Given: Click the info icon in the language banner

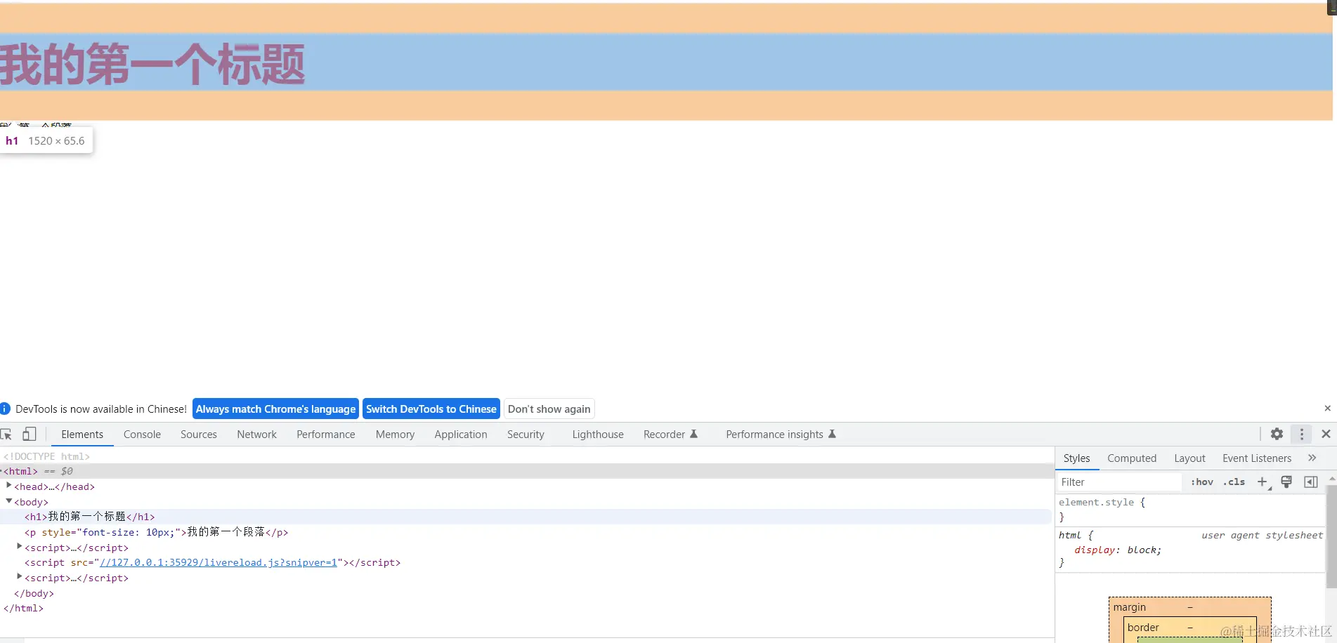Looking at the screenshot, I should pyautogui.click(x=5, y=409).
